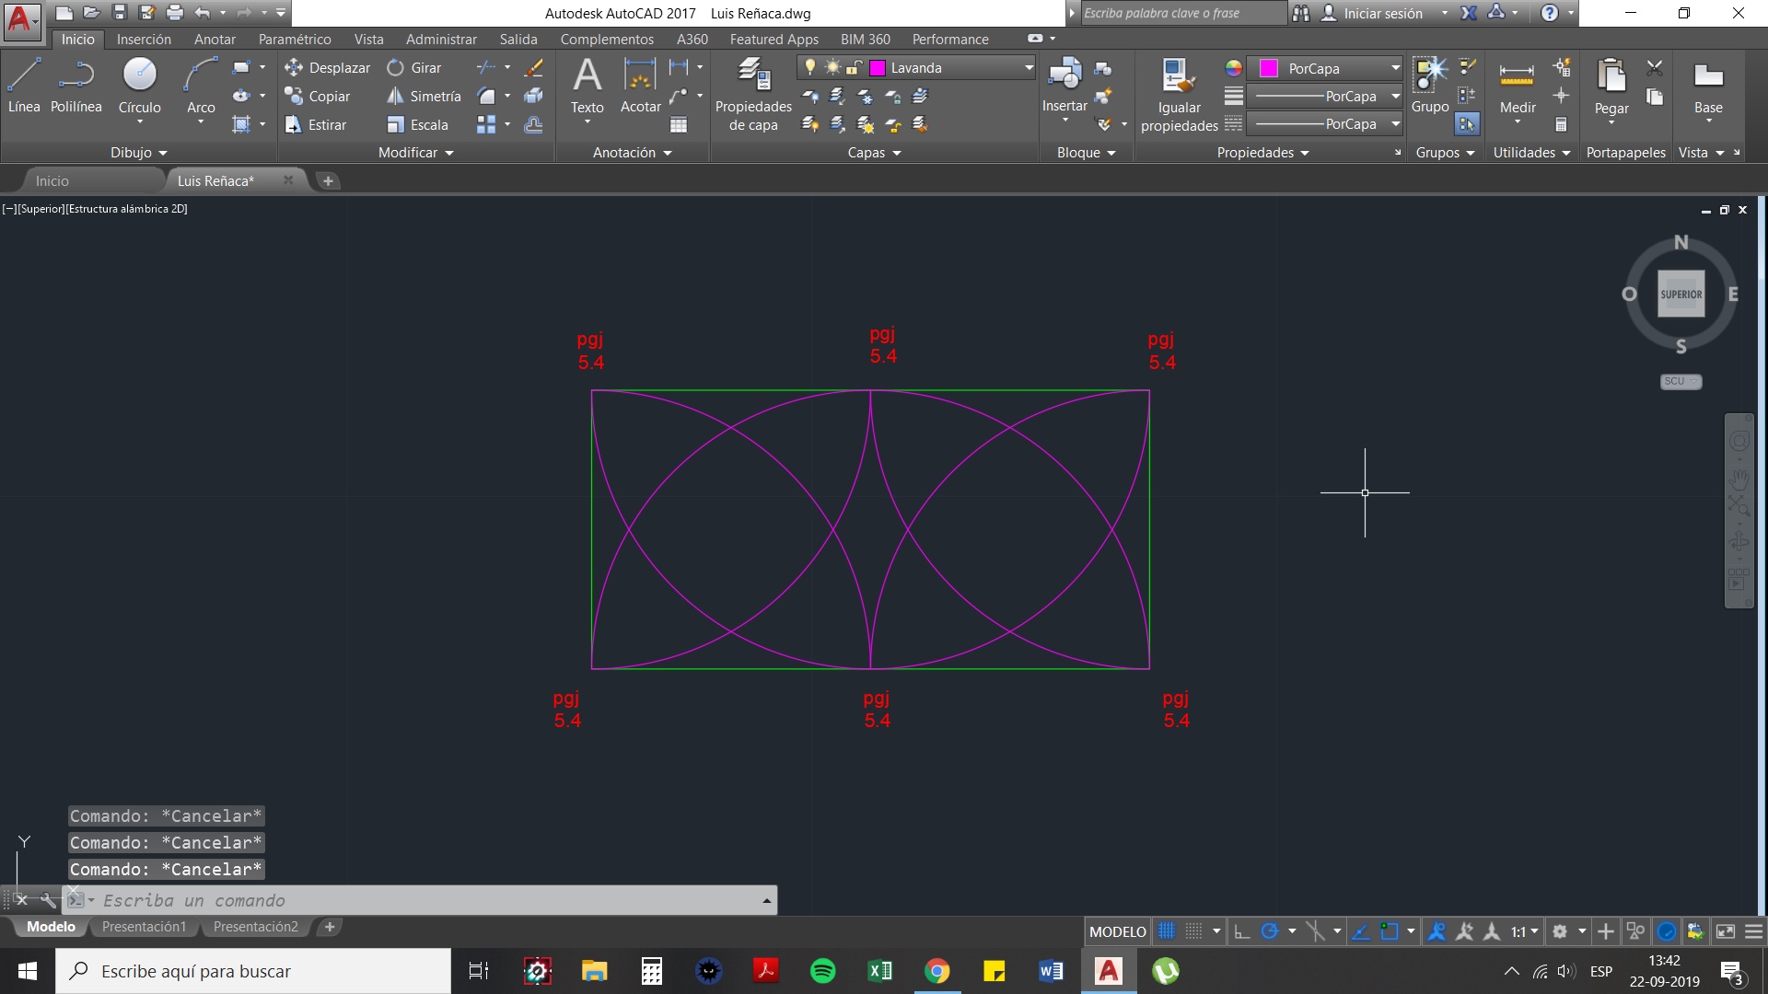This screenshot has width=1768, height=994.
Task: Open the PorCapa color dropdown
Action: pos(1395,68)
